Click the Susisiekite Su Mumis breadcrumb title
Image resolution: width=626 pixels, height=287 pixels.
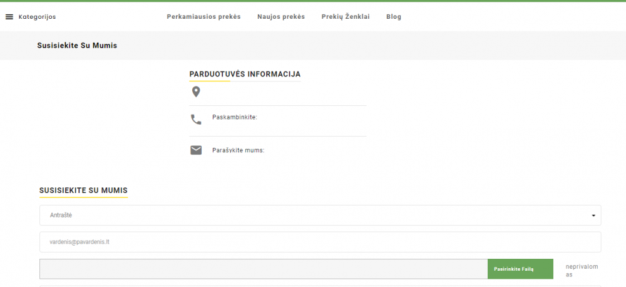coord(77,46)
